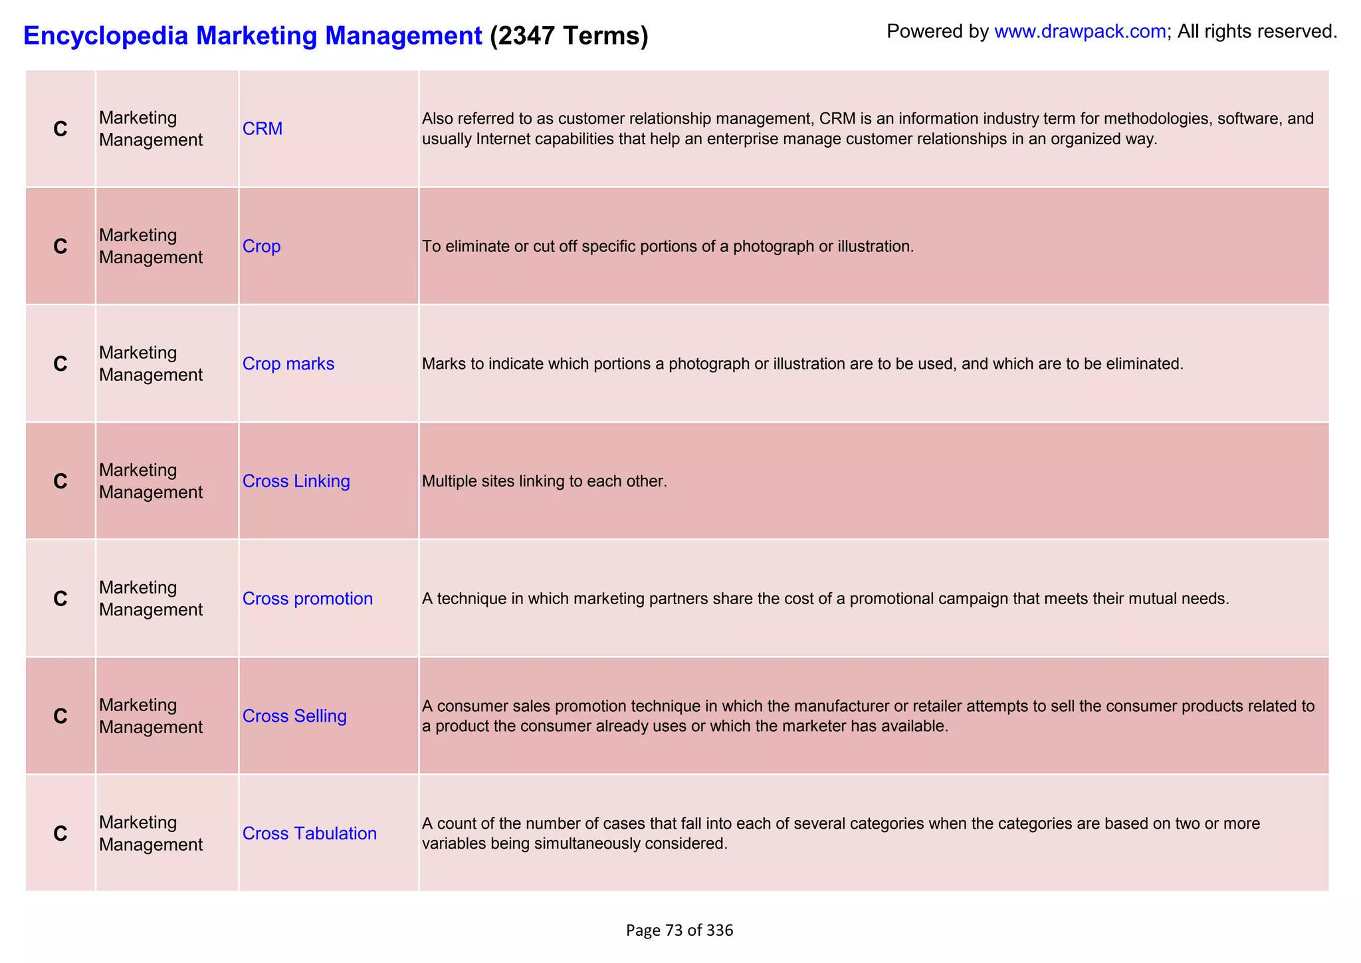Open the Cross Tabulation term link

[309, 833]
